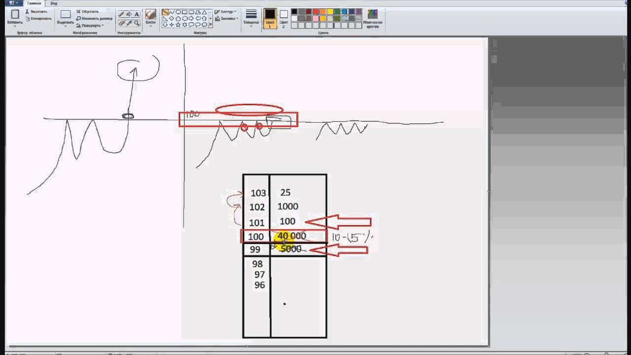The width and height of the screenshot is (631, 355).
Task: Pick the orange color swatch
Action: 323,11
